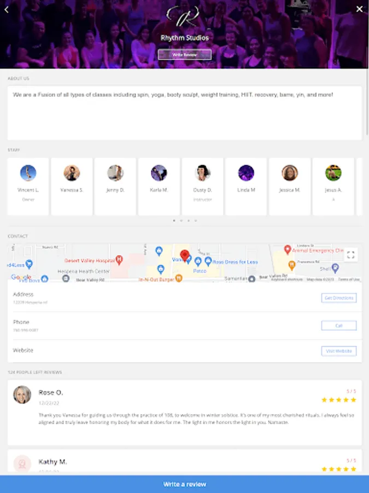The image size is (369, 493).
Task: Click the Write Review button in header
Action: point(185,55)
